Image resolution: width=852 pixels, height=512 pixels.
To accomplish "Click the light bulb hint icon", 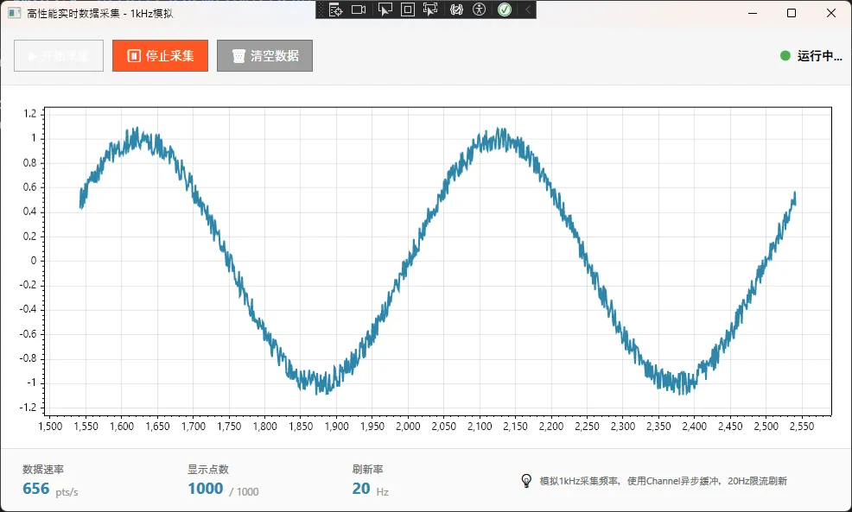I will (525, 481).
